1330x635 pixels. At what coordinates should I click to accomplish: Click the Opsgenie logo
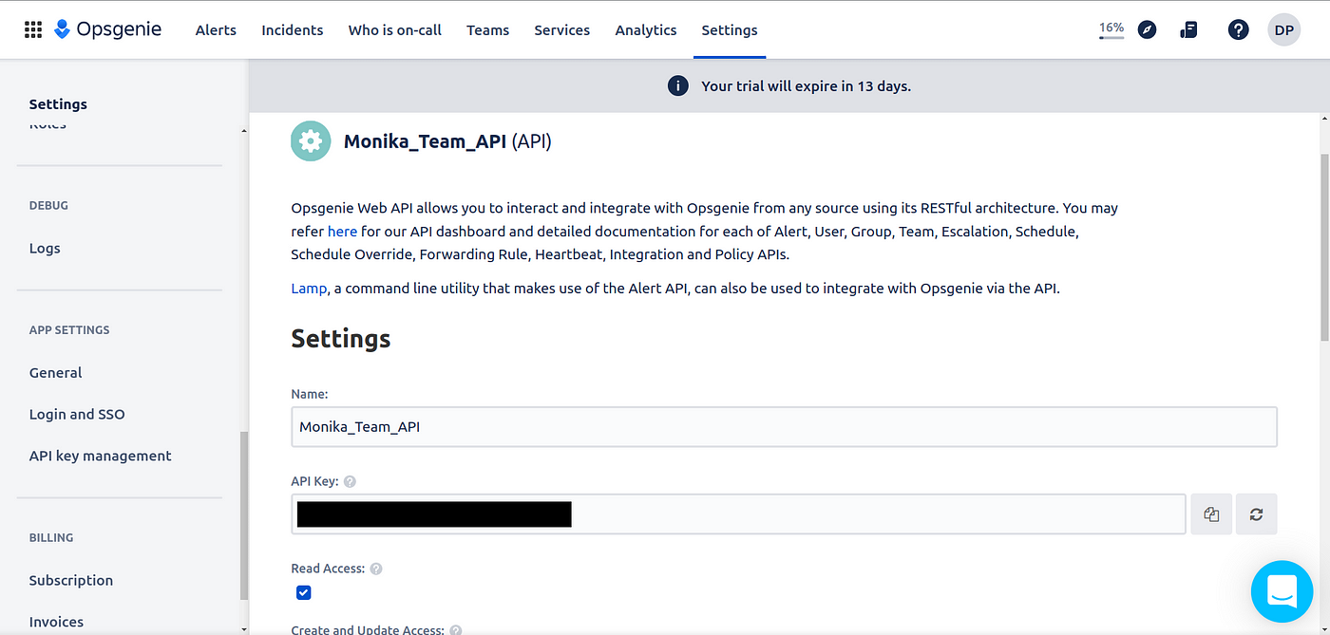[107, 29]
